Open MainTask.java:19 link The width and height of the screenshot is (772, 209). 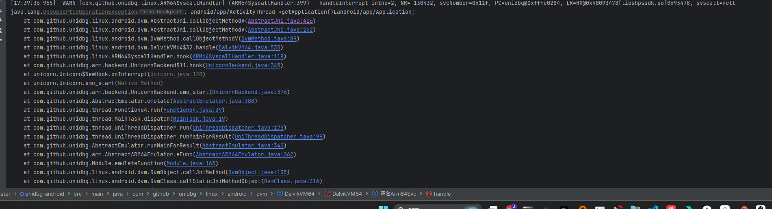[199, 119]
